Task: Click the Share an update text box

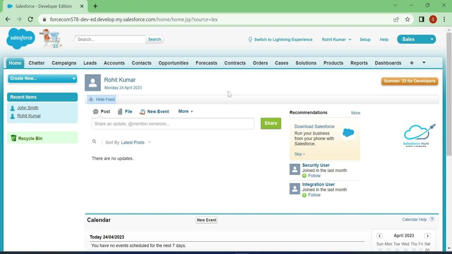Action: pos(173,124)
